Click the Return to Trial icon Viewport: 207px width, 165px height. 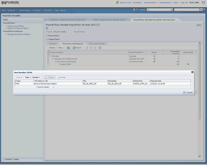pos(117,3)
